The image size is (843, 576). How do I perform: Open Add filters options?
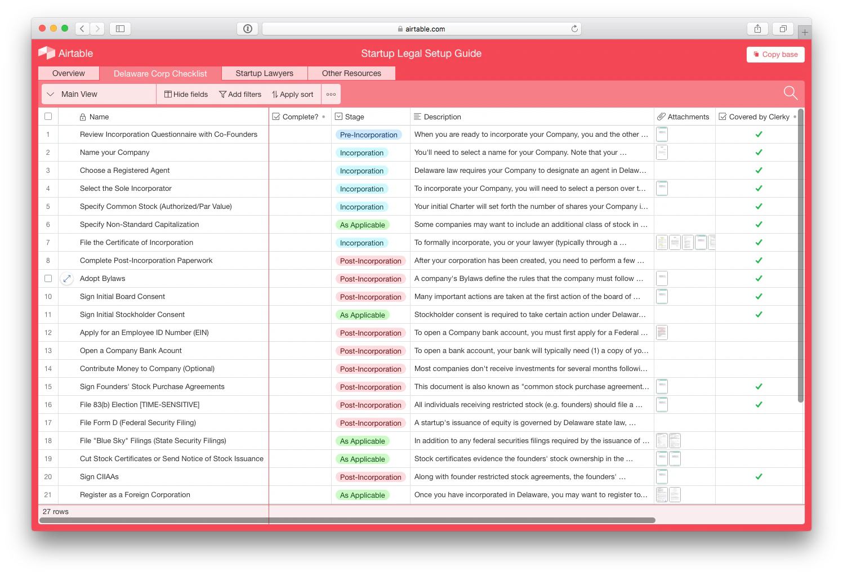click(x=240, y=94)
